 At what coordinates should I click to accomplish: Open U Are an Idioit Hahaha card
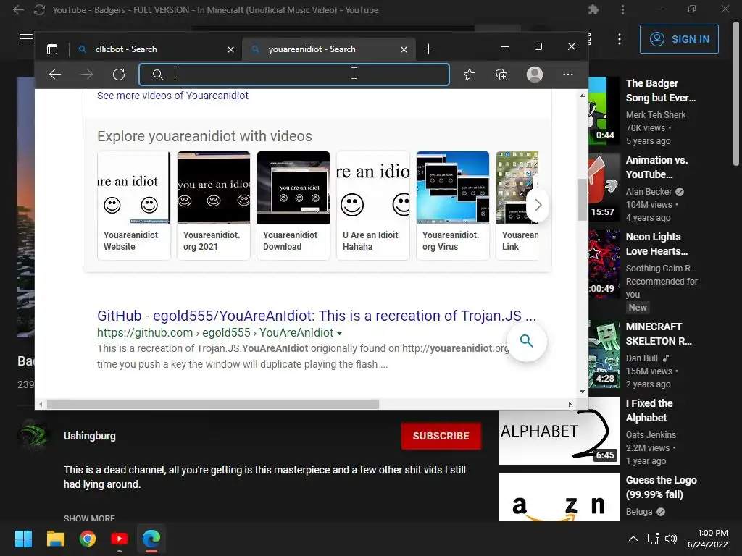[373, 205]
